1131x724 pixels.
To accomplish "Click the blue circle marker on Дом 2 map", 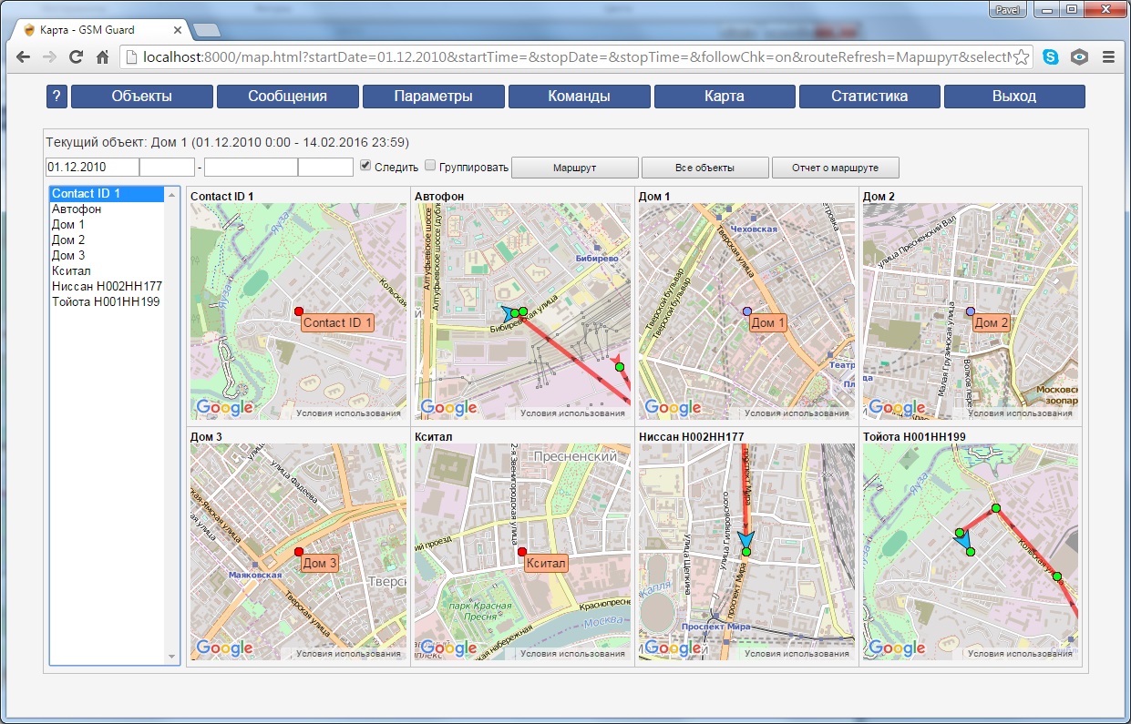I will 971,311.
